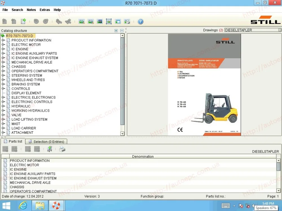Collapse all catalog nodes with minus button
The width and height of the screenshot is (282, 211).
[122, 31]
